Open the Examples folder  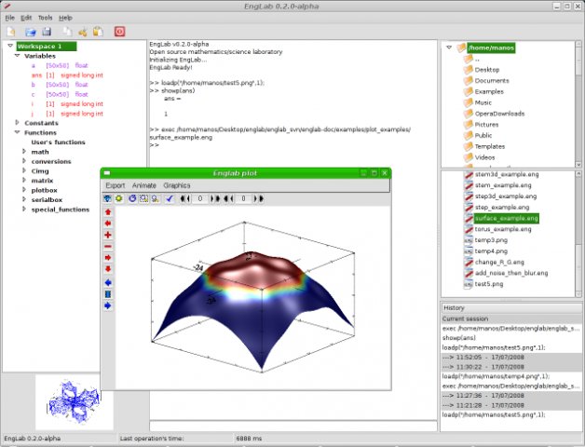coord(489,91)
